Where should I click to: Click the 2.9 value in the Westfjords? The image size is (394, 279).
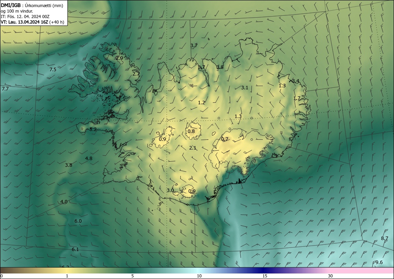click(120, 58)
